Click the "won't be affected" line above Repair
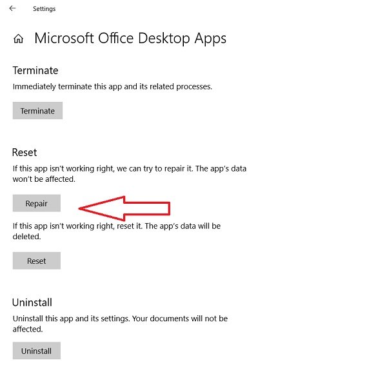Image resolution: width=387 pixels, height=383 pixels. [44, 179]
